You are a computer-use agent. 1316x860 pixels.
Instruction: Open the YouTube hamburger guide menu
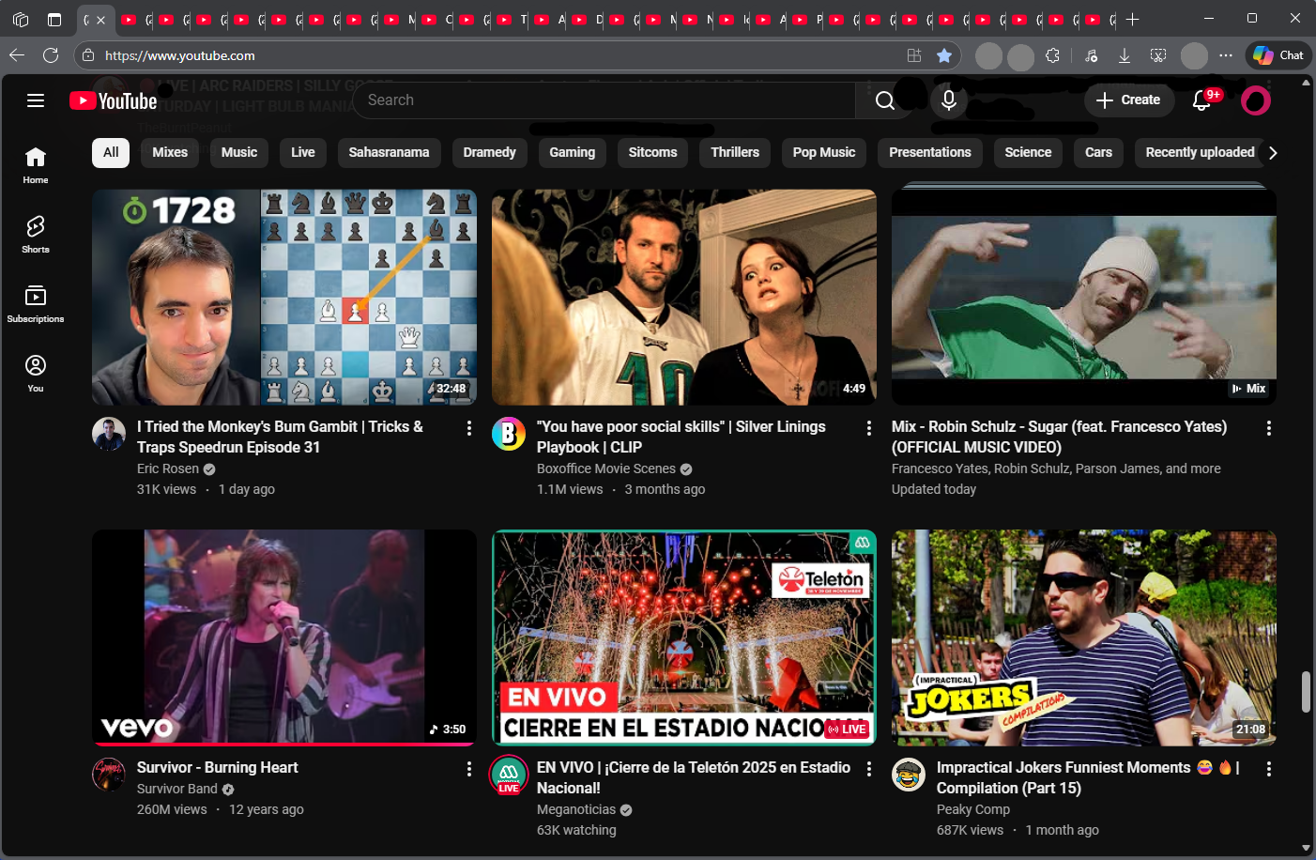[x=36, y=100]
